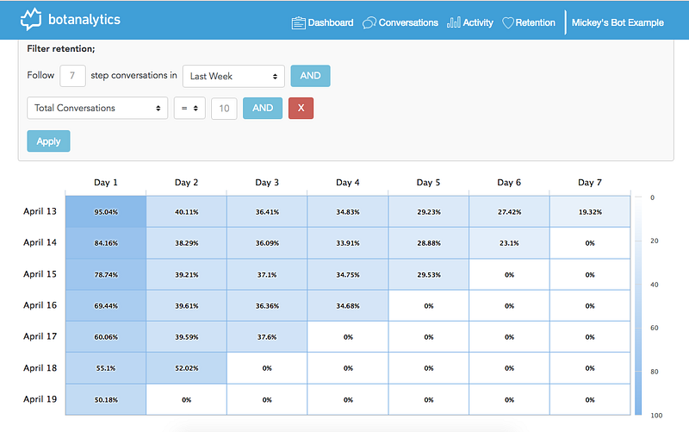Click the Day 3 column header
This screenshot has height=432, width=689.
point(267,183)
